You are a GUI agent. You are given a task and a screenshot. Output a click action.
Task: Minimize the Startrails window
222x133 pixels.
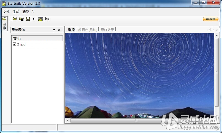pos(196,2)
